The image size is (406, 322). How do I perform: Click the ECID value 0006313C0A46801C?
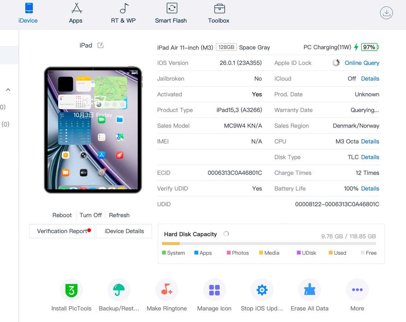(235, 173)
